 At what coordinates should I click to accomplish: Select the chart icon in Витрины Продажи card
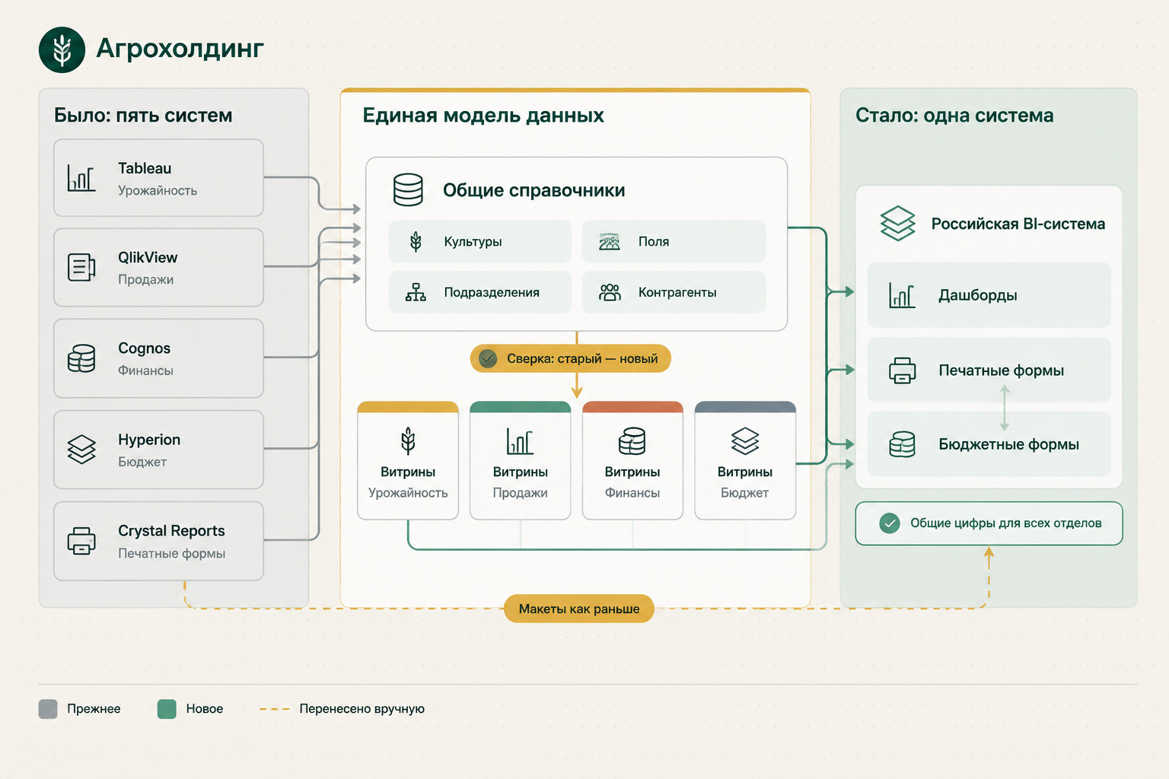[520, 440]
